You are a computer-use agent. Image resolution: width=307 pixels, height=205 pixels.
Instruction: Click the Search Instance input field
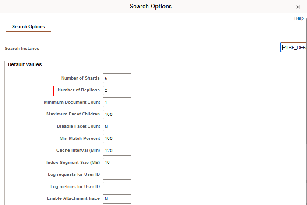coord(293,47)
